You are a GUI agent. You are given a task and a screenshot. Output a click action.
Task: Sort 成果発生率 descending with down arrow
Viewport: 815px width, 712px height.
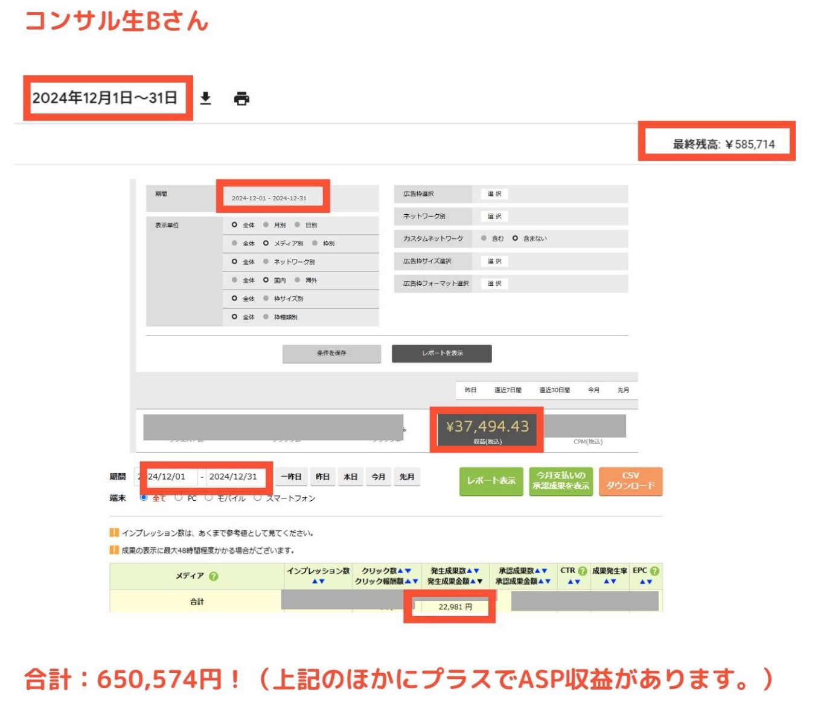613,582
